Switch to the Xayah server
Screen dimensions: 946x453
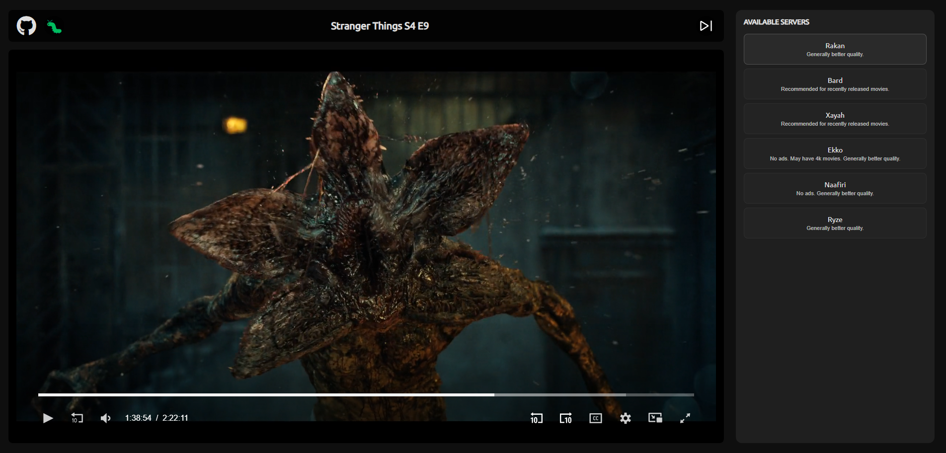tap(835, 119)
